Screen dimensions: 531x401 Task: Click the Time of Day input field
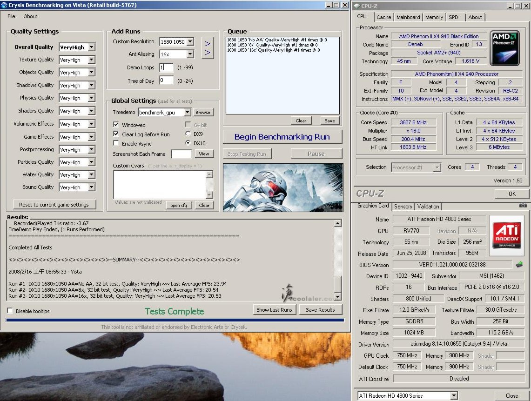[166, 80]
